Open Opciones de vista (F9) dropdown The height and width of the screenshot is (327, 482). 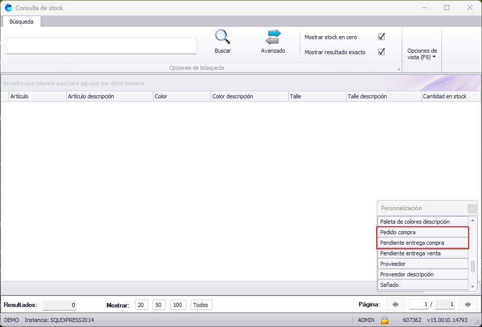422,54
